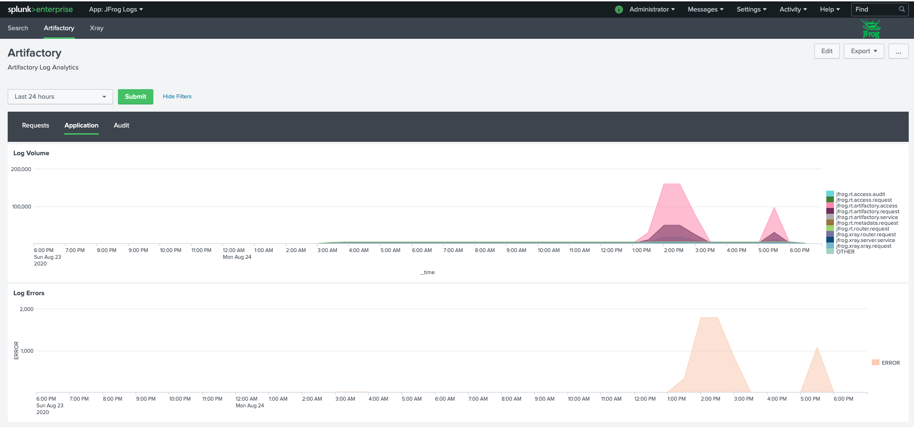The height and width of the screenshot is (427, 914).
Task: Open the Audit tab
Action: [121, 126]
